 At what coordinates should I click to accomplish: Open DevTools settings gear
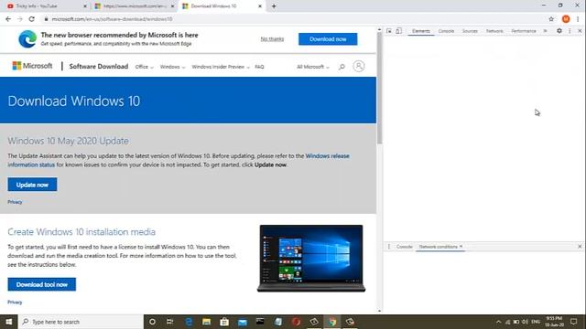(x=559, y=31)
